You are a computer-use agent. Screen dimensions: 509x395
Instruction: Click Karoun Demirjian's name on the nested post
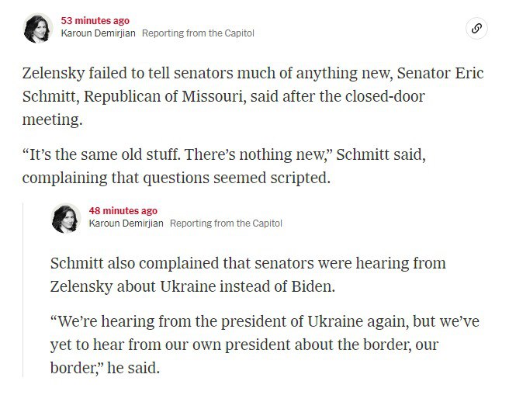tap(126, 223)
